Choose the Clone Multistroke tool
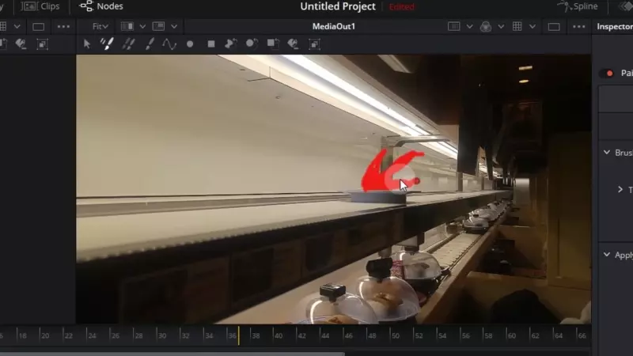 point(128,44)
